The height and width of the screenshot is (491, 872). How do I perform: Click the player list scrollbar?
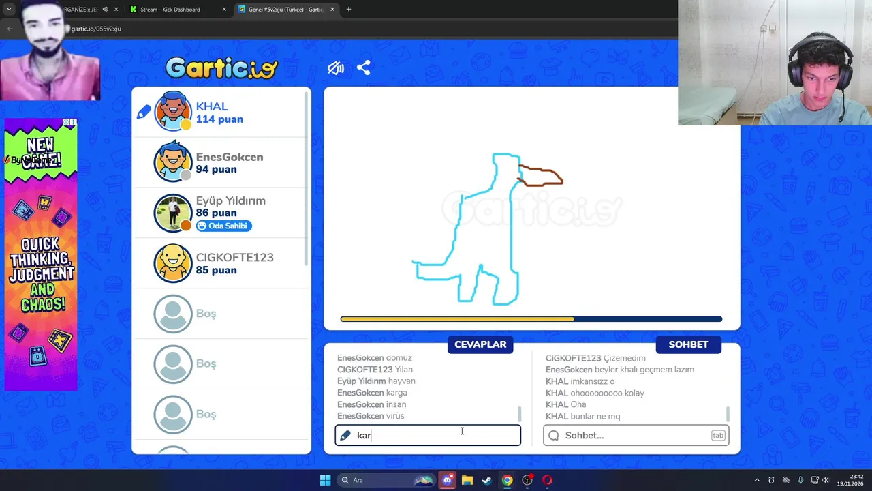[307, 177]
